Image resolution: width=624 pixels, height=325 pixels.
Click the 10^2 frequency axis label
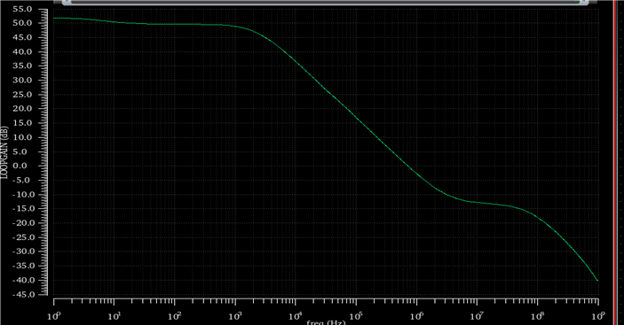[175, 315]
